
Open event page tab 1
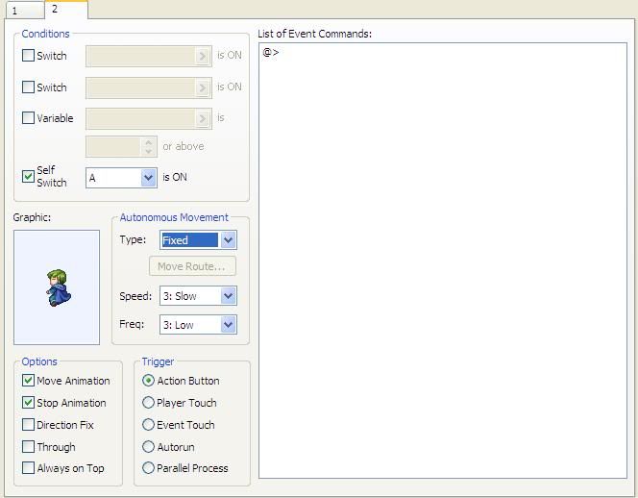point(21,11)
